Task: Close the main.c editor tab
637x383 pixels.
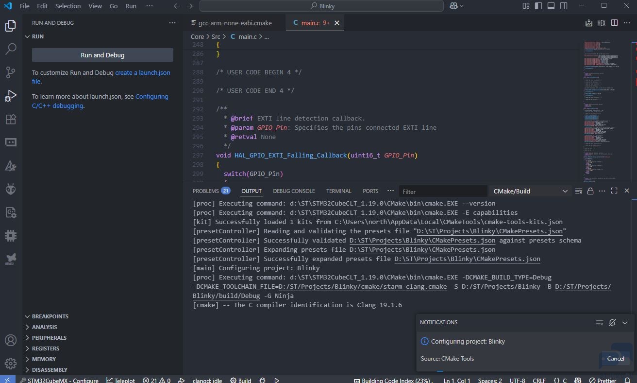Action: pyautogui.click(x=337, y=23)
